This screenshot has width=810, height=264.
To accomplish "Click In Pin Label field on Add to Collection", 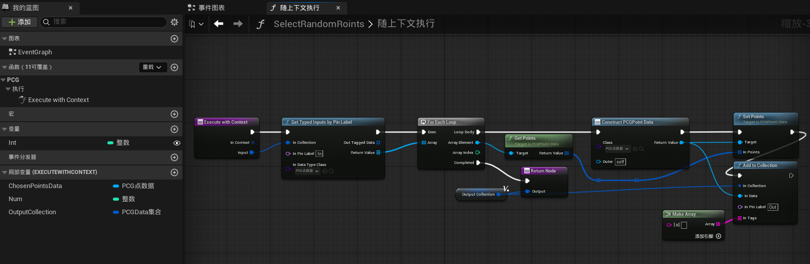I will pos(773,207).
